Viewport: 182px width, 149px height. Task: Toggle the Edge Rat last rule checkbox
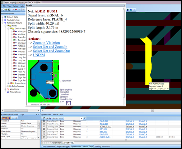coord(14,80)
